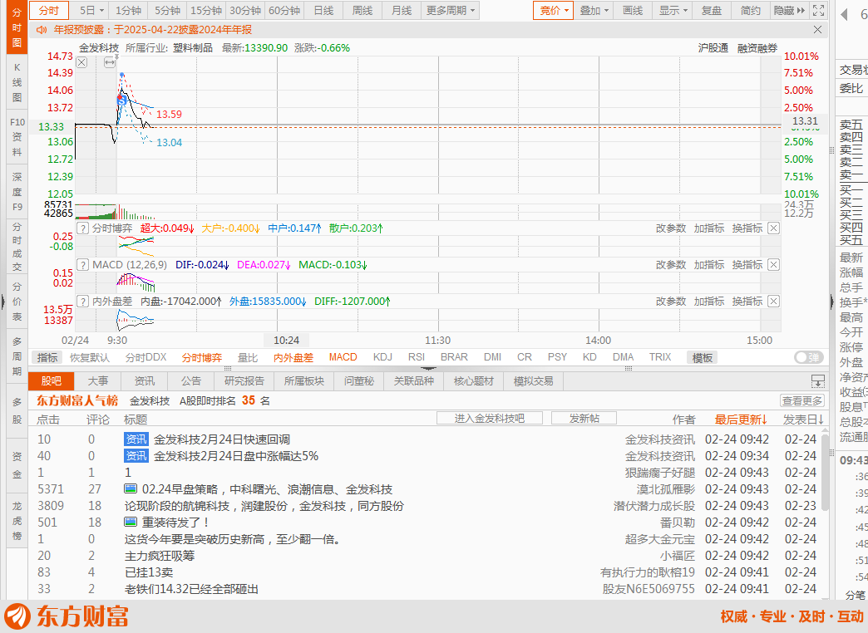Screen dimensions: 868x633
Task: Switch to 15分钟 chart period
Action: click(206, 11)
